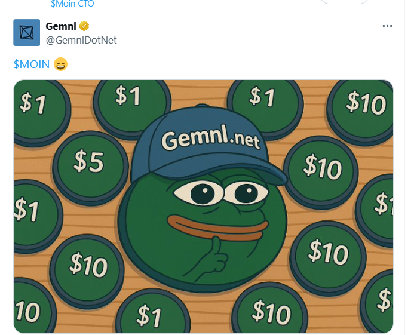The width and height of the screenshot is (414, 335).
Task: Click the $10 coin in image's top-right corner
Action: tap(361, 111)
